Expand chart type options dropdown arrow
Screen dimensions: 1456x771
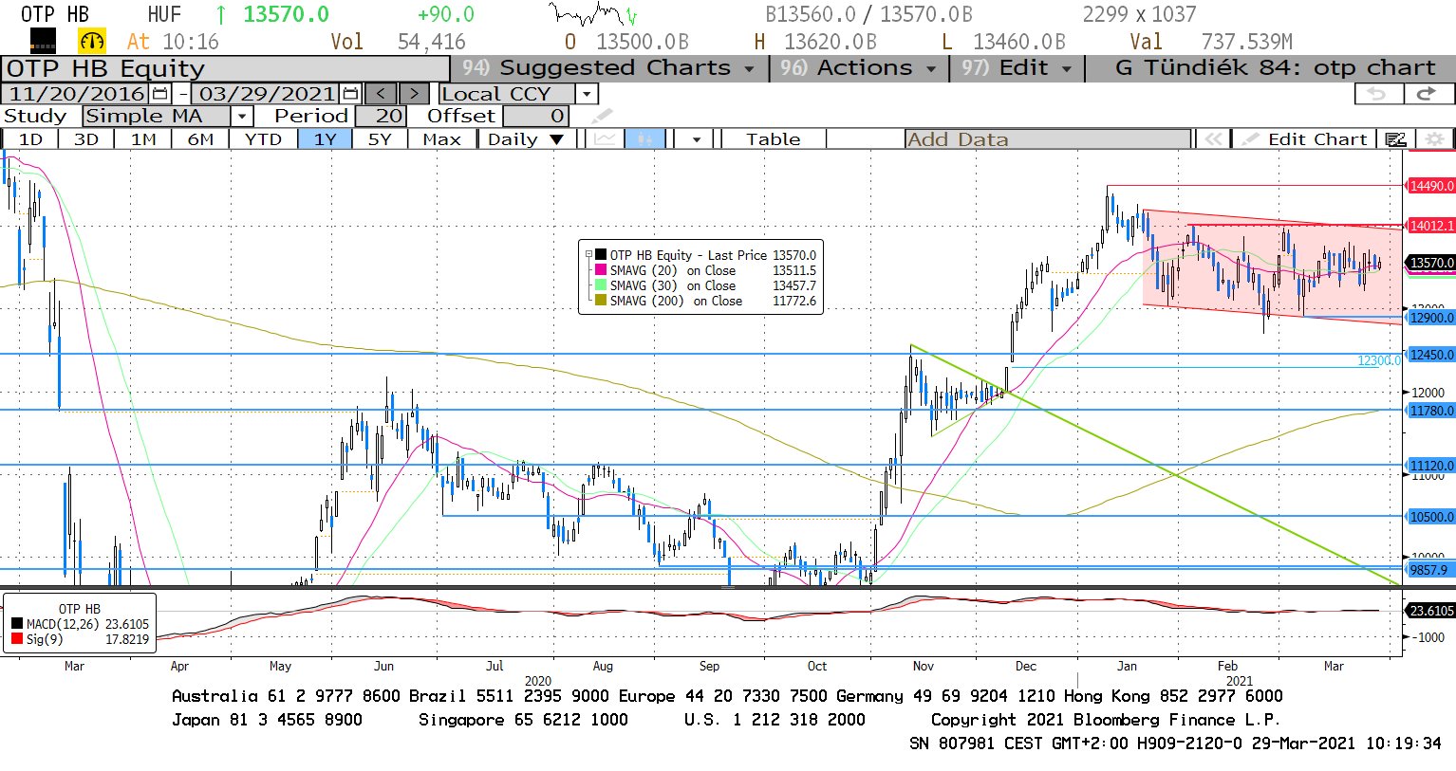697,139
